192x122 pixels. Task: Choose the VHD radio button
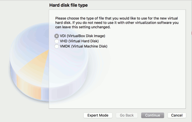pyautogui.click(x=57, y=41)
